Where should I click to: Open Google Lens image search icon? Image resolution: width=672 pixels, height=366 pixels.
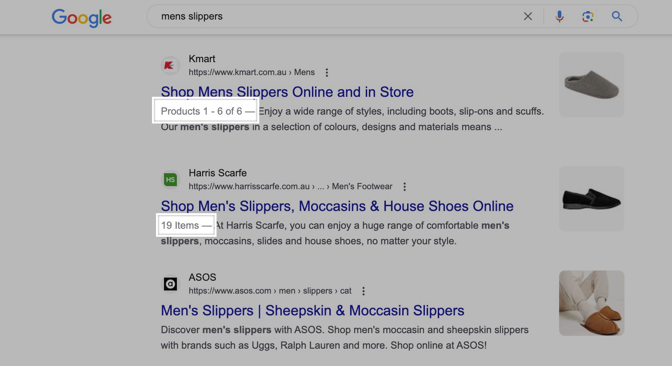588,16
